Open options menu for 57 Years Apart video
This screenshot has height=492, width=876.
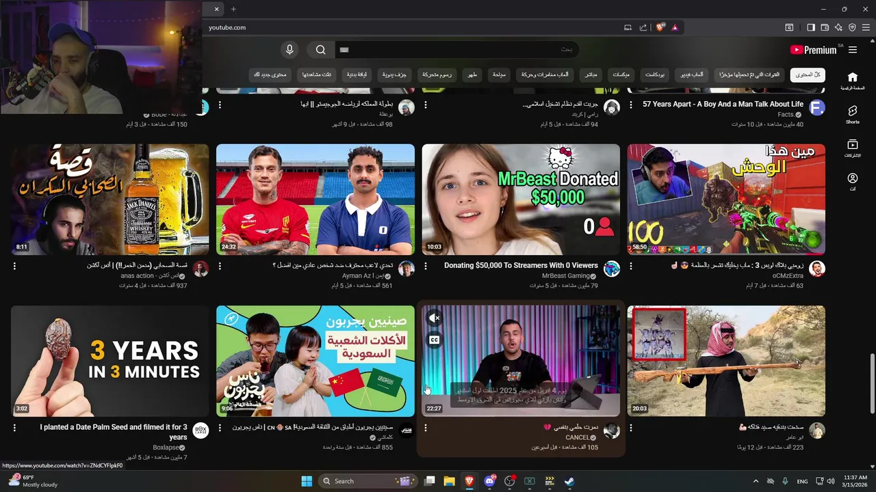[x=631, y=105]
